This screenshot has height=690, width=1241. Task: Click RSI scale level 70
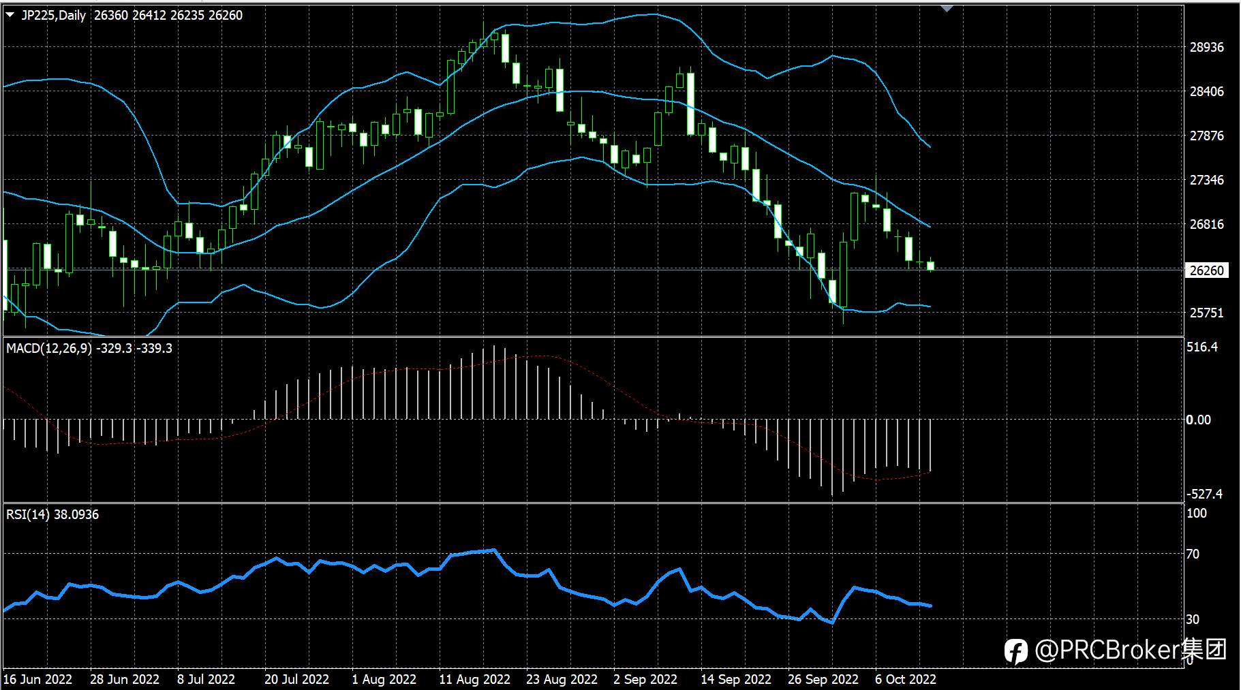click(1193, 554)
